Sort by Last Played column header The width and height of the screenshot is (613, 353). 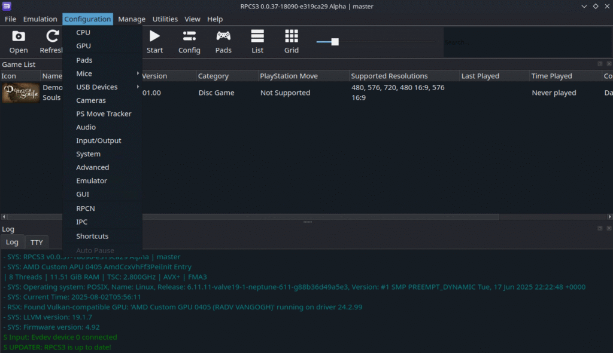[x=494, y=76]
